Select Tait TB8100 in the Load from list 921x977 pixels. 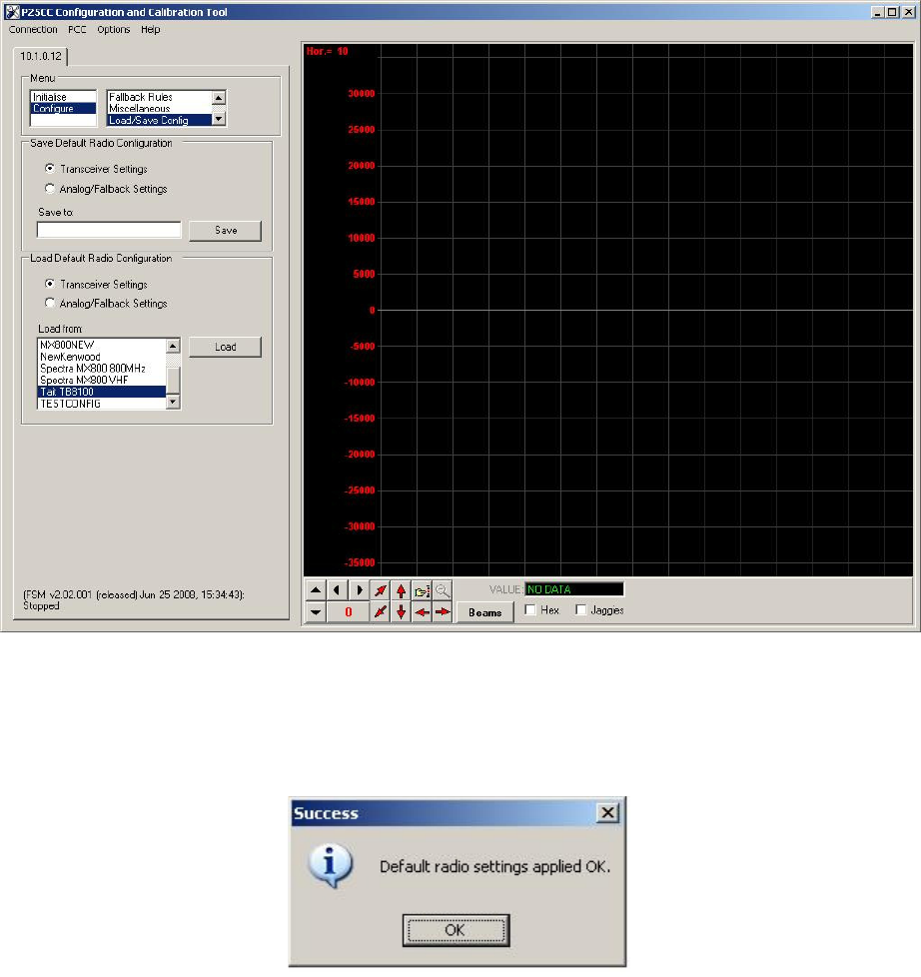click(102, 392)
